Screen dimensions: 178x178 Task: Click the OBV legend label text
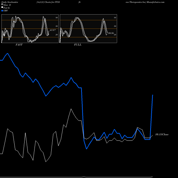click(6, 11)
